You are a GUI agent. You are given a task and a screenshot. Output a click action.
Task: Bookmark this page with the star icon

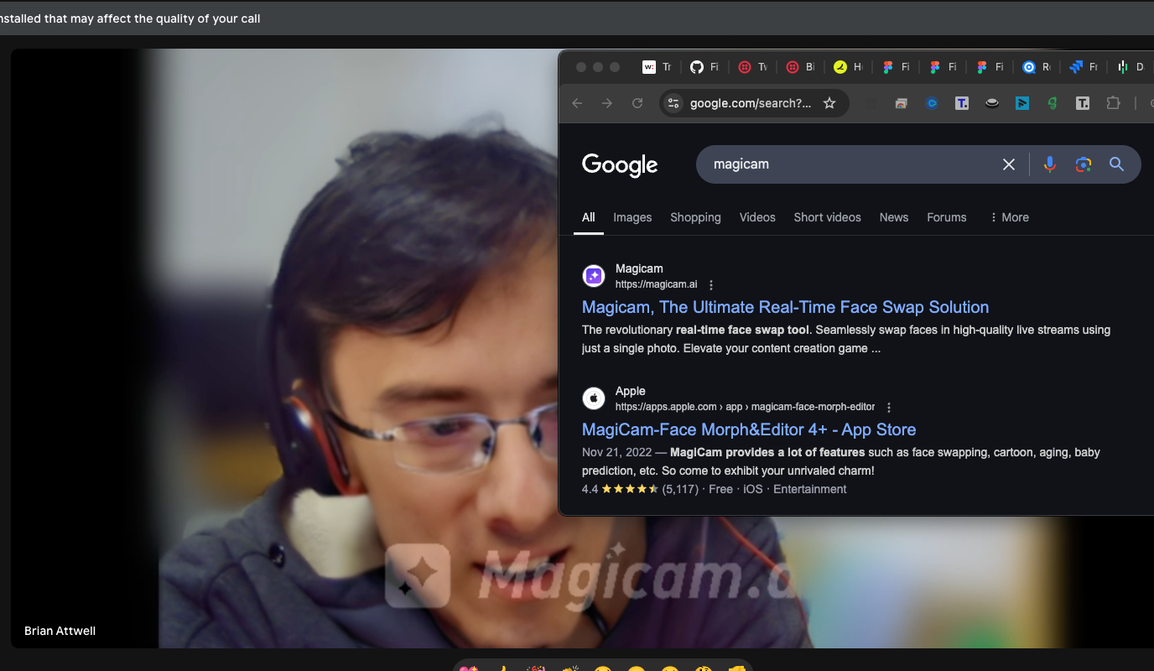829,103
